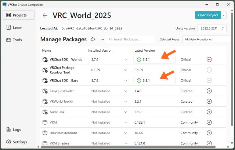Viewport: 235px width, 150px height.
Task: Click the Open Project button
Action: (208, 15)
